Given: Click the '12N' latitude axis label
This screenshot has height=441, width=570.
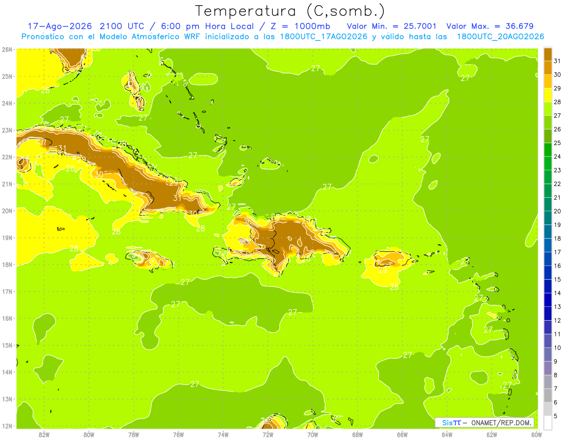Looking at the screenshot, I should point(7,426).
